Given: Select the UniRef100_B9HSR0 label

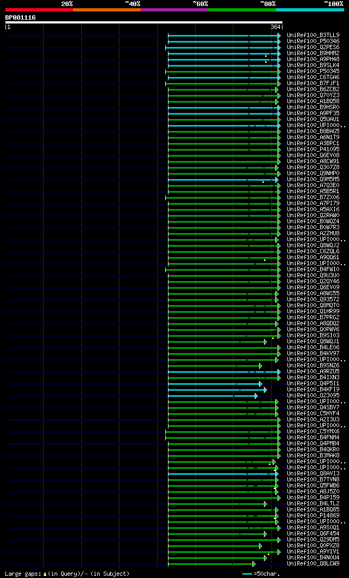Looking at the screenshot, I should 314,108.
